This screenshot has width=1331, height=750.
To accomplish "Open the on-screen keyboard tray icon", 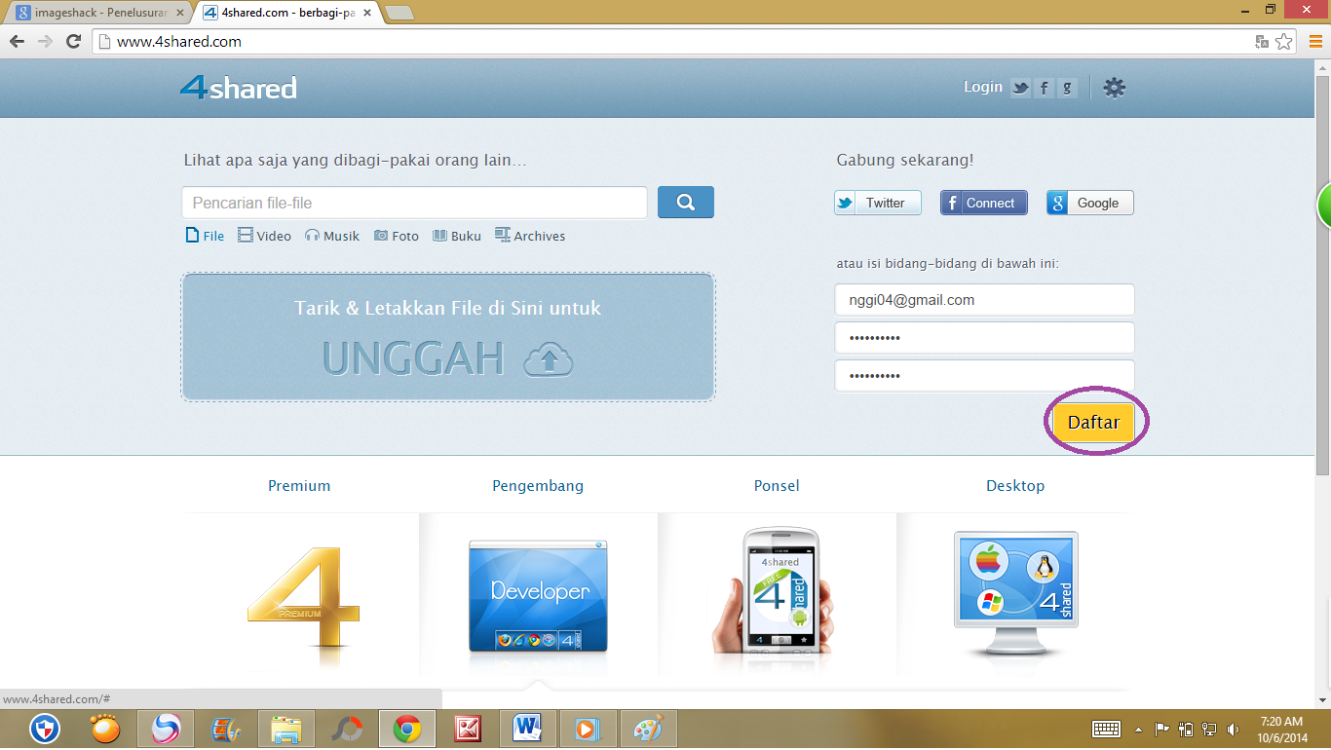I will coord(1107,729).
